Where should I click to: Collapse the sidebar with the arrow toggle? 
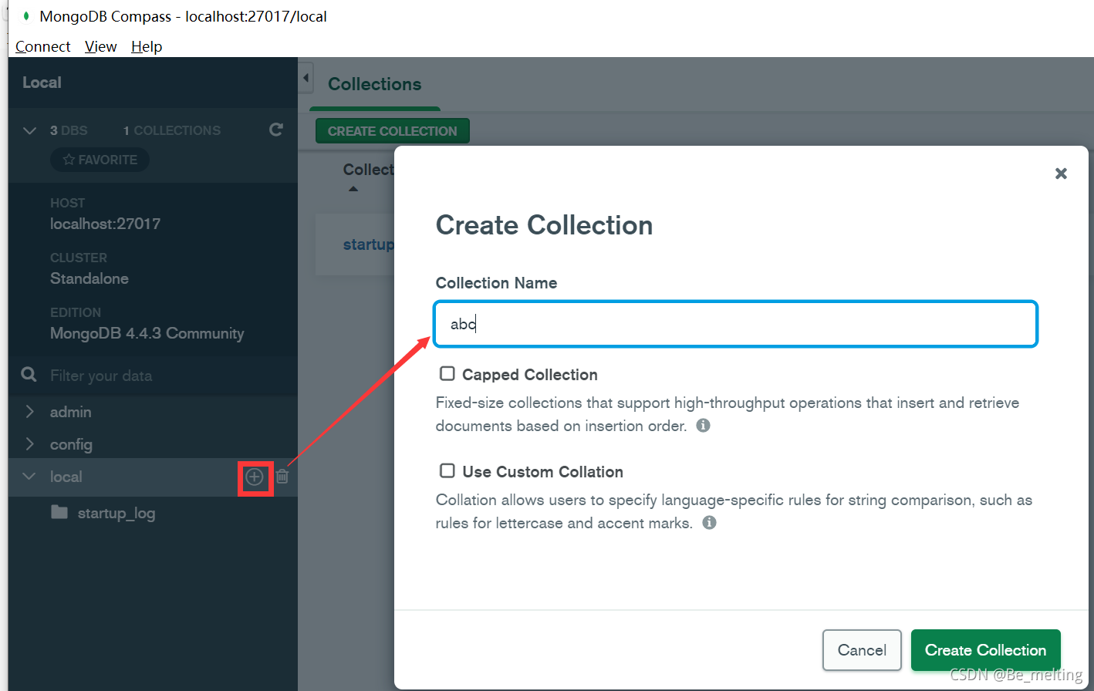306,78
